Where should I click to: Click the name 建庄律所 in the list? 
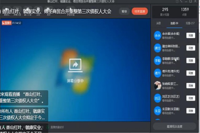[171, 46]
